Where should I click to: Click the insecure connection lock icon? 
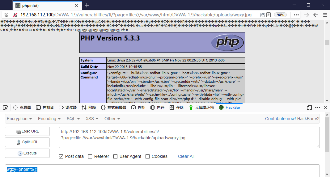[x=15, y=15]
